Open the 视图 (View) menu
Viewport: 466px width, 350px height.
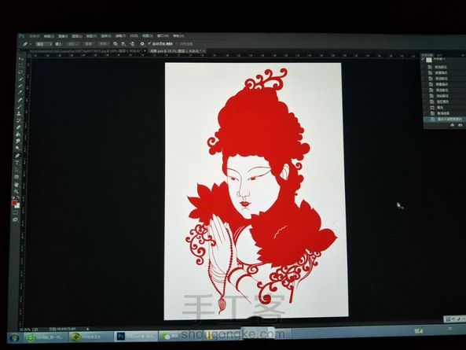pos(148,36)
